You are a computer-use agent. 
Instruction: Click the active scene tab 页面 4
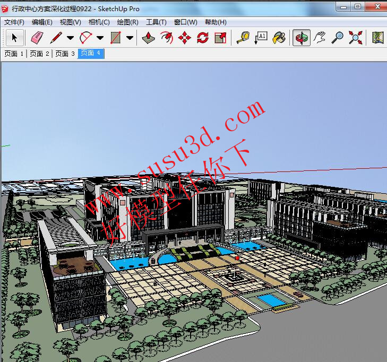coord(91,53)
